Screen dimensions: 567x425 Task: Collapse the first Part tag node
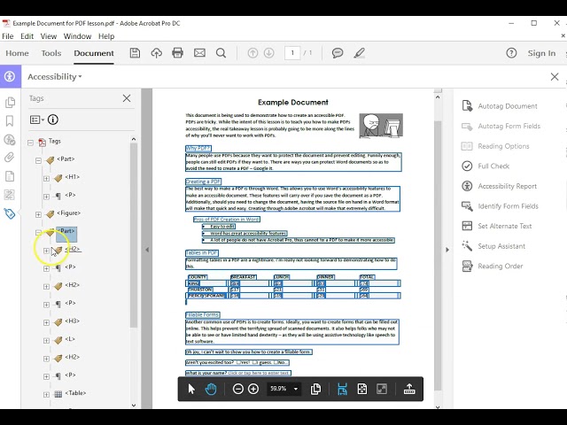pos(38,160)
